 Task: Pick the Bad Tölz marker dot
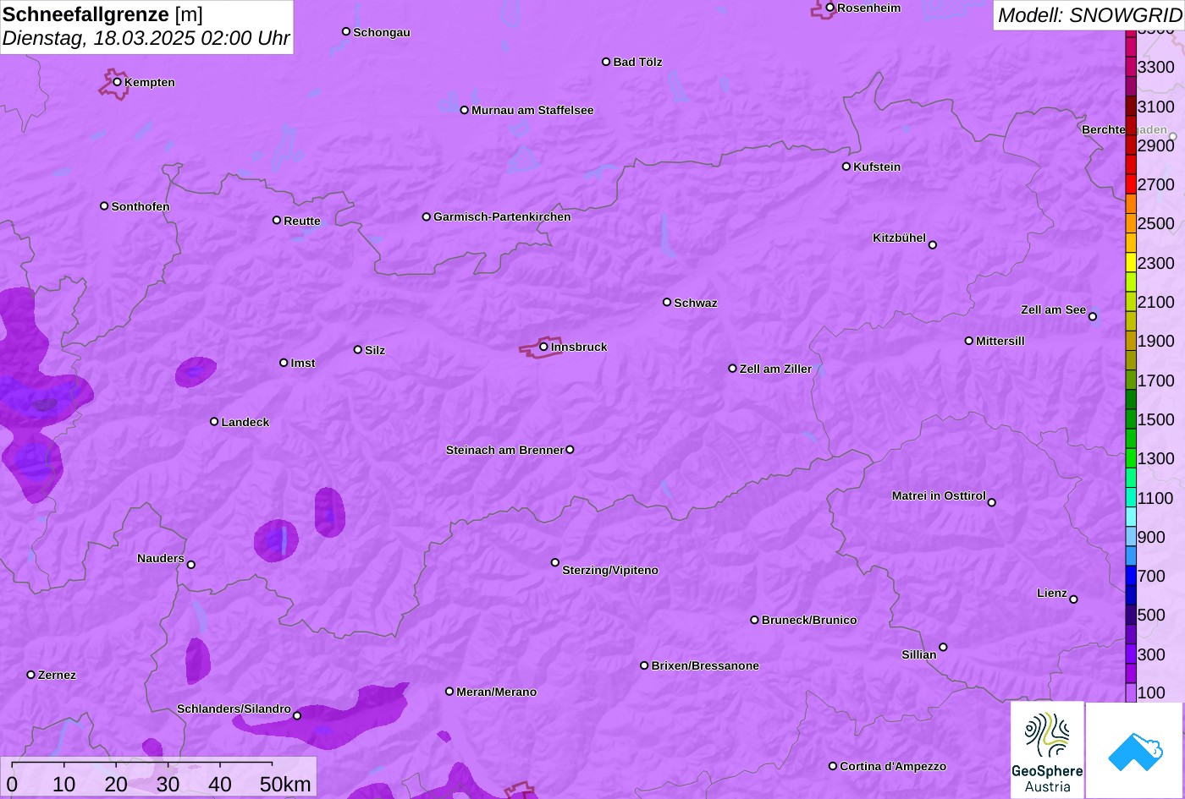(x=606, y=62)
